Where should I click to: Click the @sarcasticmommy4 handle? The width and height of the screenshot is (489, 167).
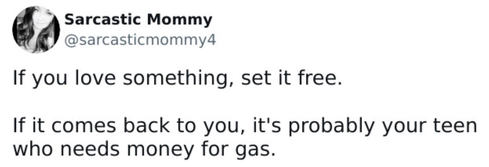pos(140,41)
